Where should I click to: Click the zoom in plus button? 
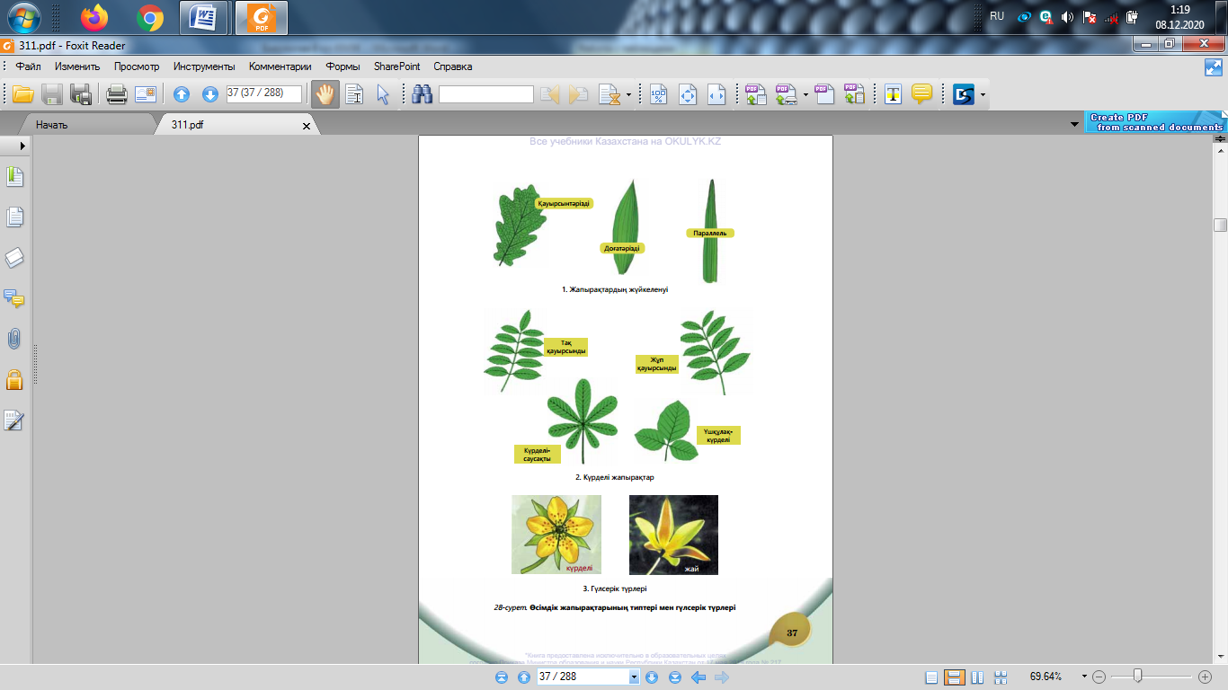[1206, 677]
